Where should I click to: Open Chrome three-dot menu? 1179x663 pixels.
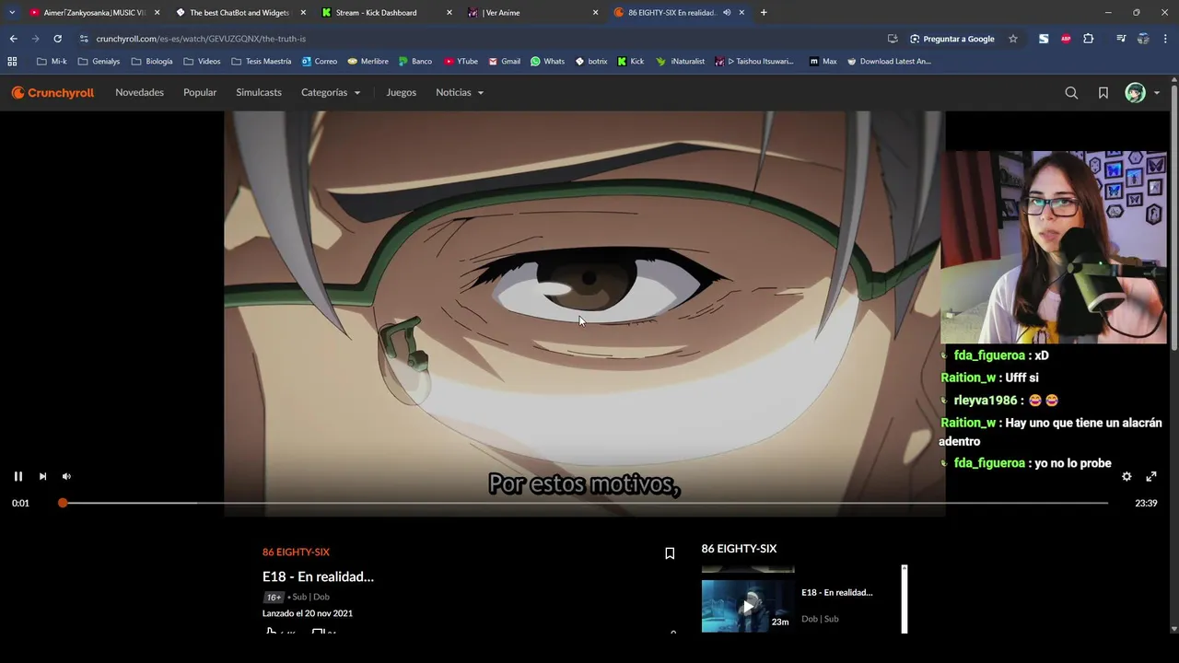1165,39
